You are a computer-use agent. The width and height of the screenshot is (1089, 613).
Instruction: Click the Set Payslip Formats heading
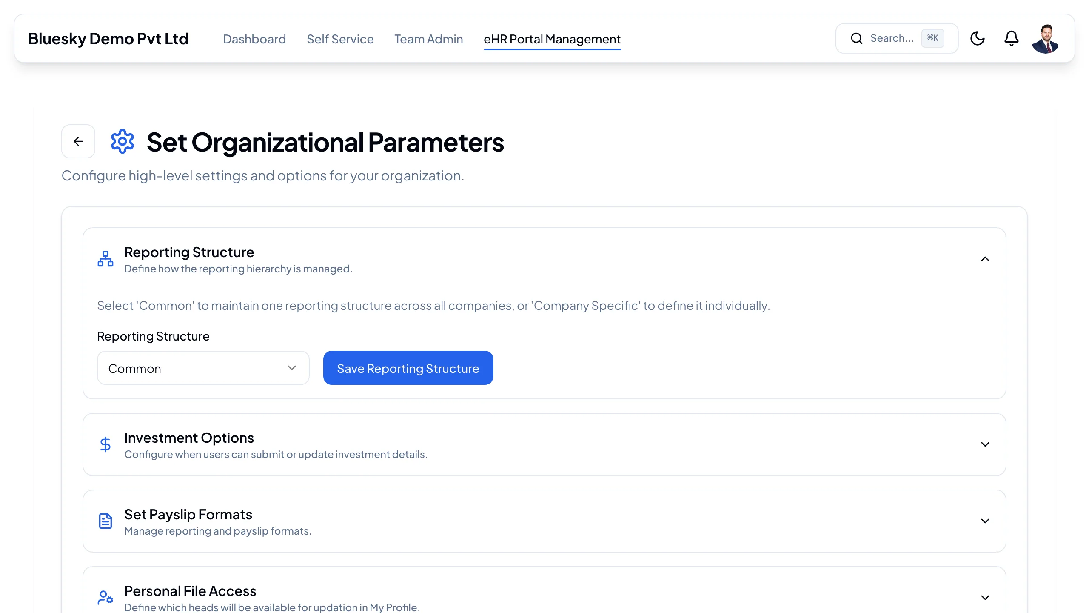click(188, 514)
